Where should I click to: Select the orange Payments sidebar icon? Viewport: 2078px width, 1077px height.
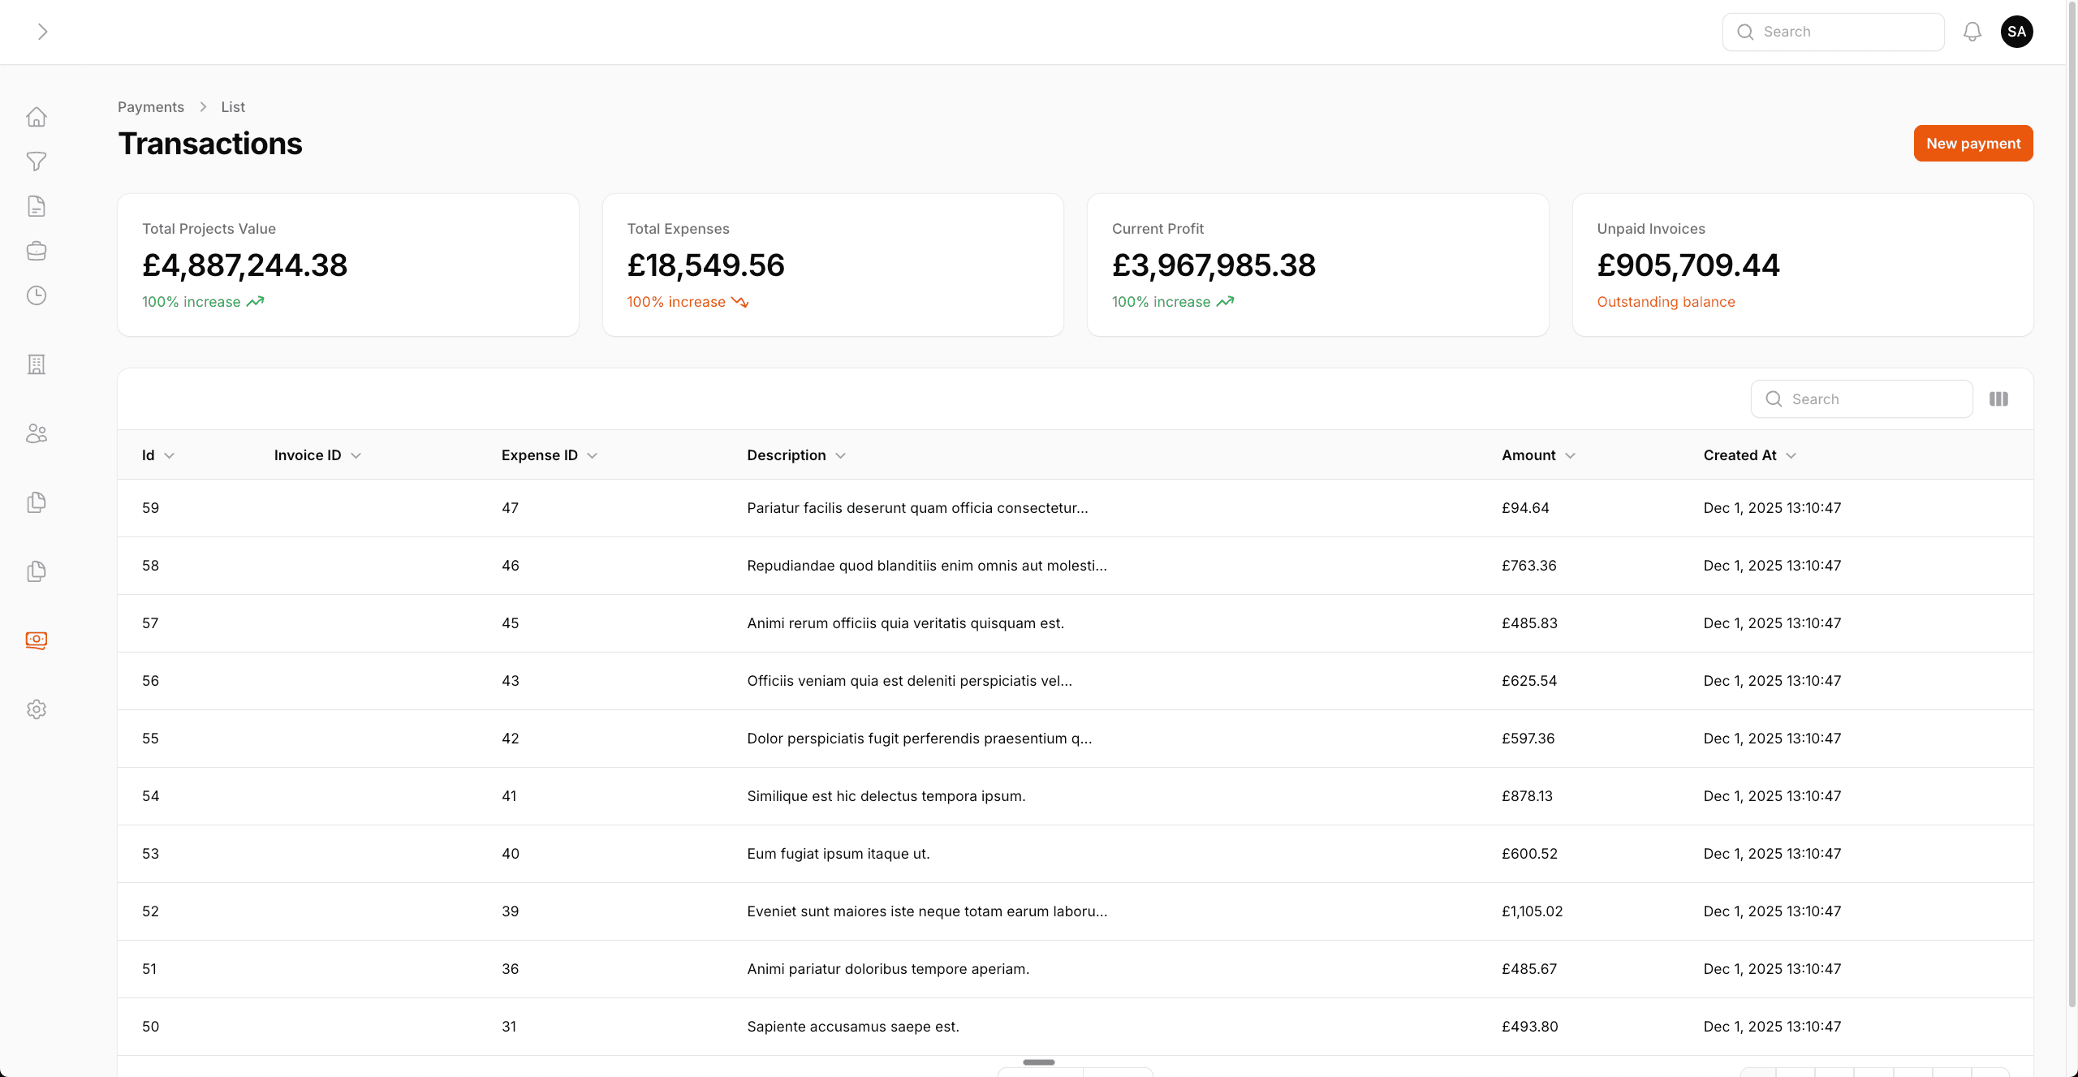(x=37, y=640)
